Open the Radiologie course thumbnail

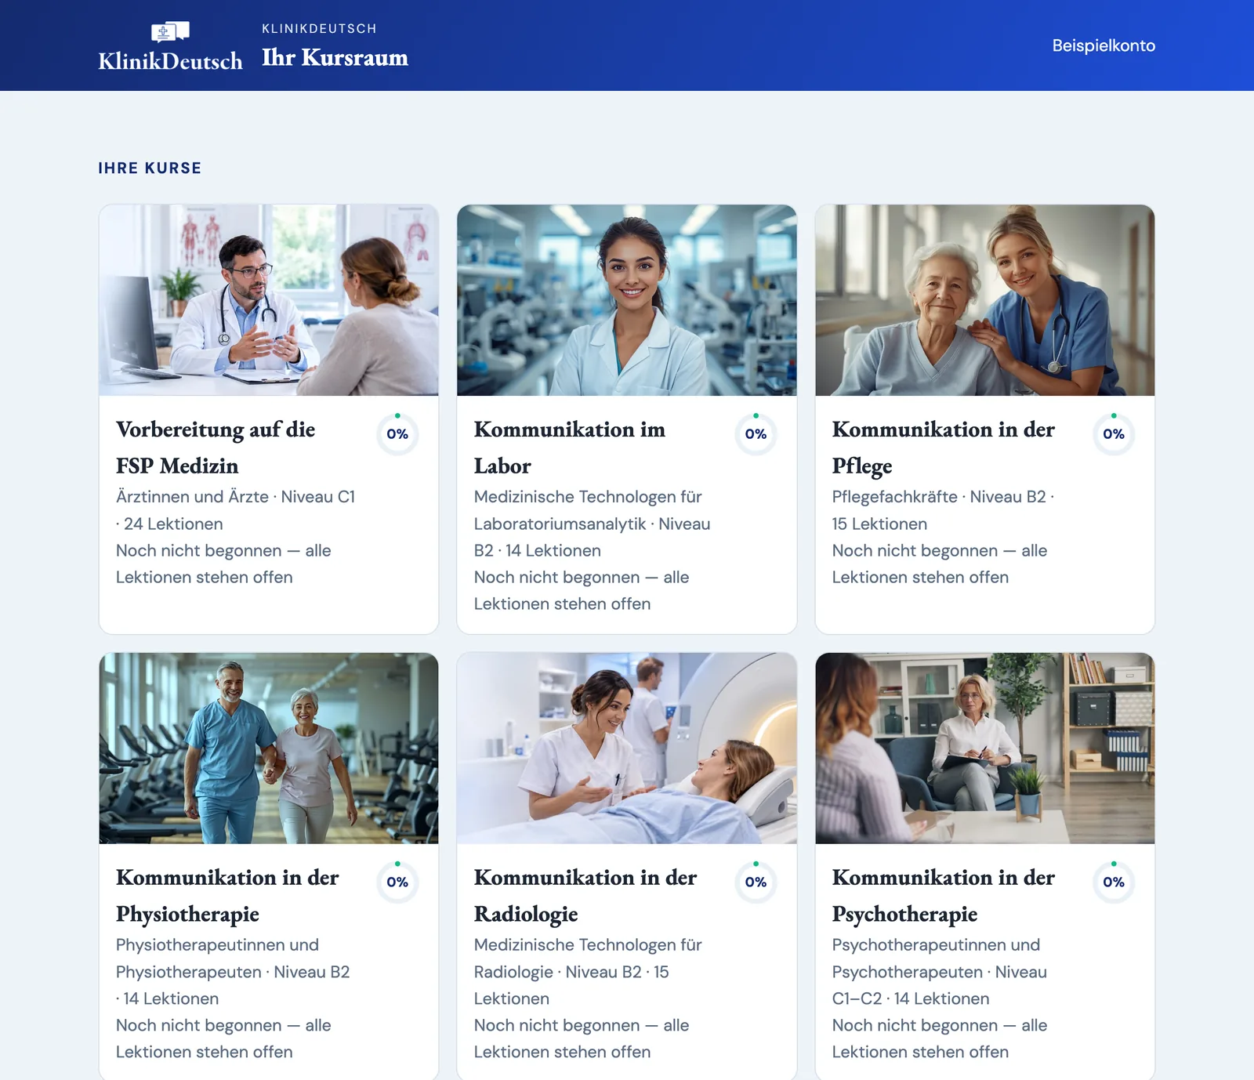pyautogui.click(x=627, y=748)
